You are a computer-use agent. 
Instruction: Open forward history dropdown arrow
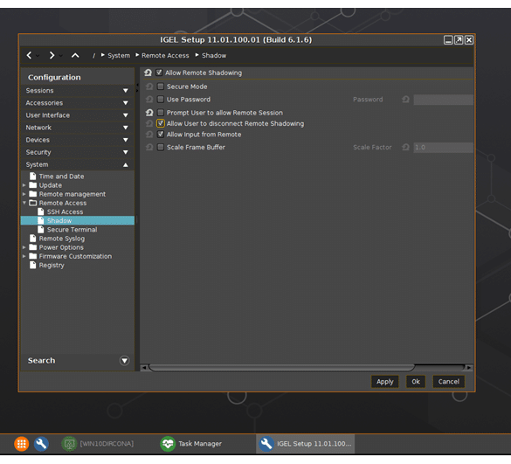click(60, 56)
